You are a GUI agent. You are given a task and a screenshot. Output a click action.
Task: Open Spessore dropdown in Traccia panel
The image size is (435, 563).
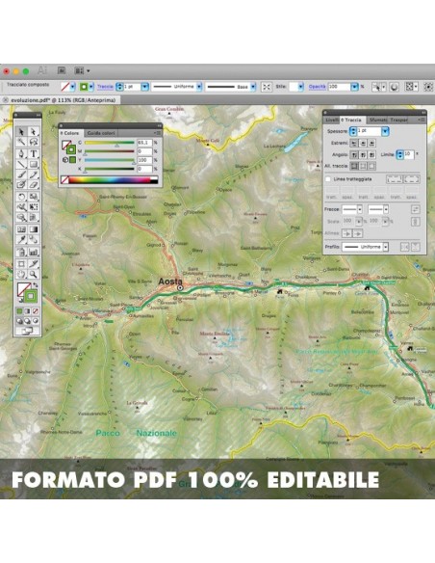click(x=385, y=131)
